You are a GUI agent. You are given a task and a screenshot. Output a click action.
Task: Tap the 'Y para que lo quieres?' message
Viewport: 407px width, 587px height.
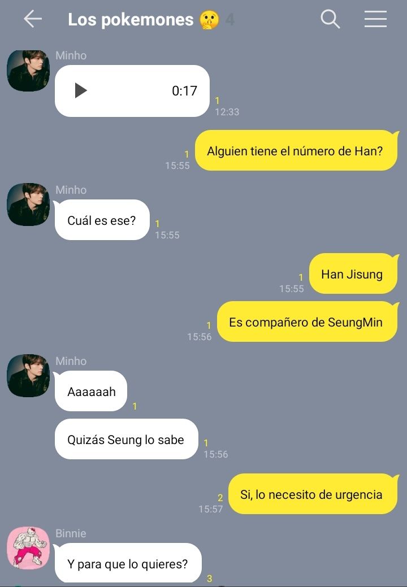[128, 563]
